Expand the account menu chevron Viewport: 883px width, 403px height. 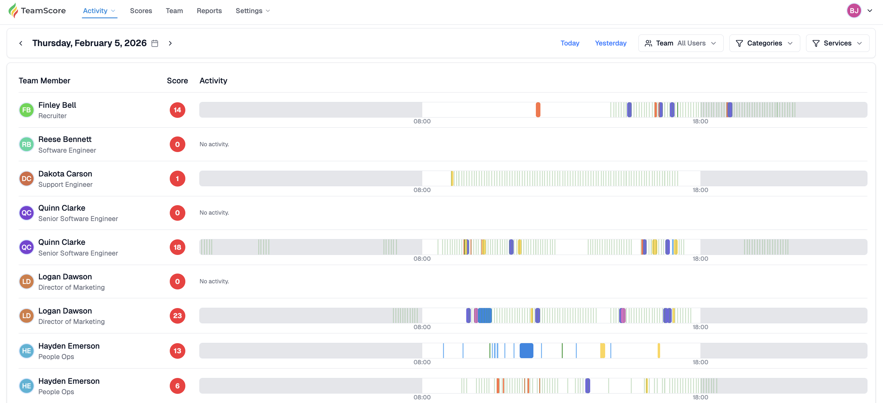(870, 11)
